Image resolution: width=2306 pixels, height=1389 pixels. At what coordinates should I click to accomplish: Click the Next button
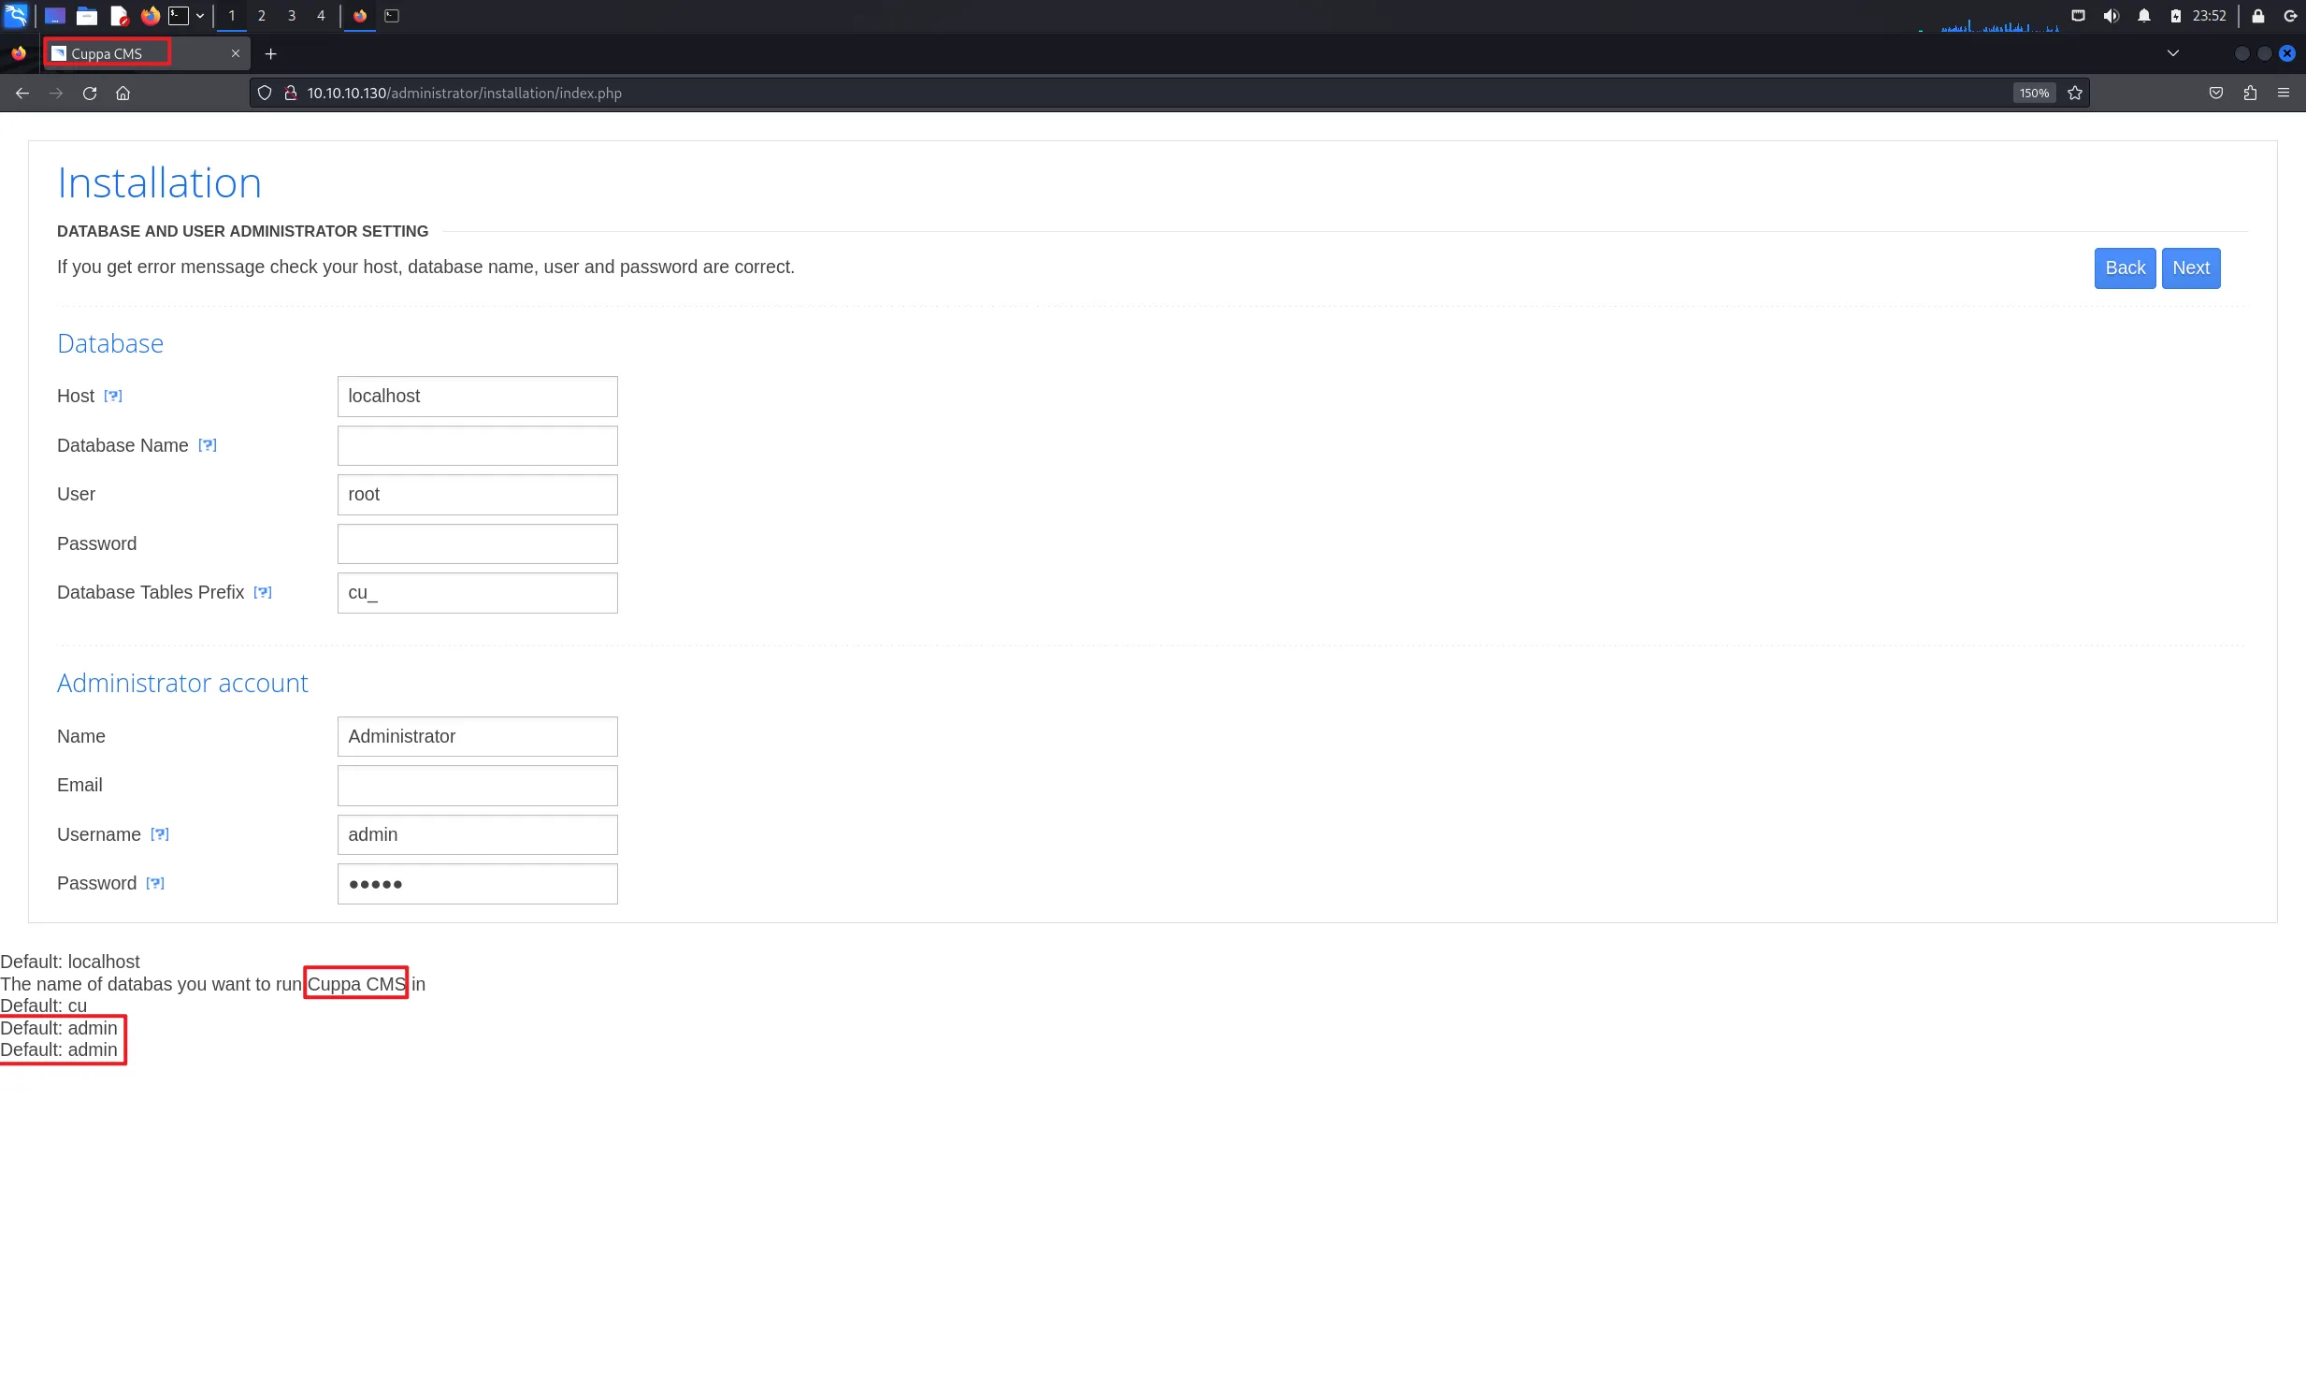tap(2190, 268)
